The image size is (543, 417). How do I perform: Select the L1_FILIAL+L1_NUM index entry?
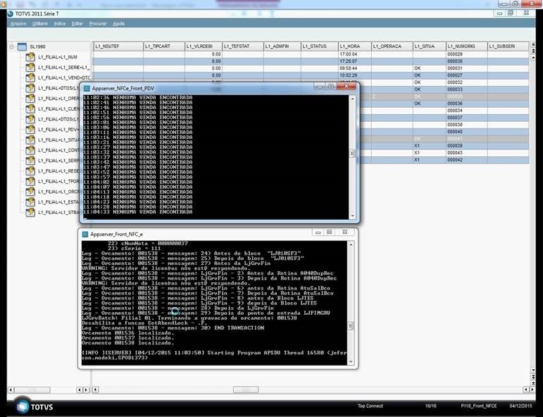(x=58, y=57)
